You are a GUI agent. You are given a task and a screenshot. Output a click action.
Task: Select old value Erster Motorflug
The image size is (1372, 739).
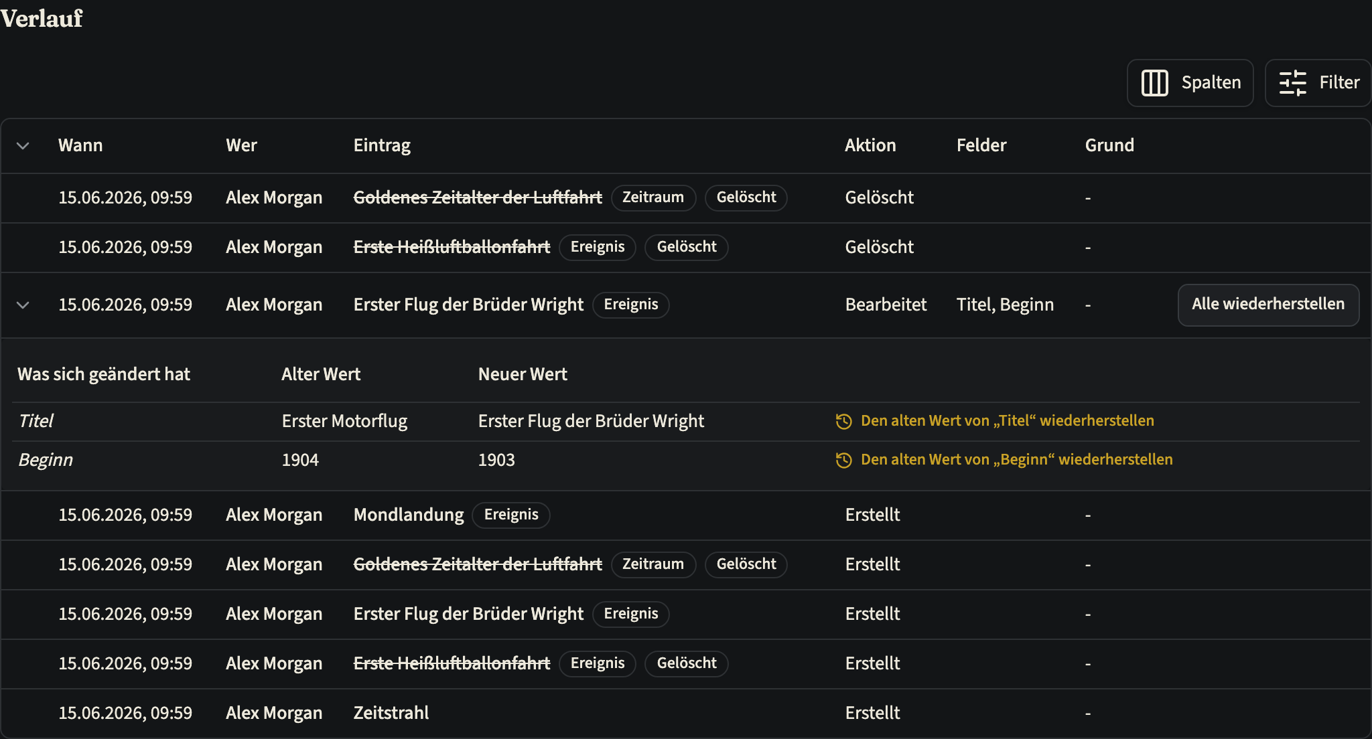(344, 421)
